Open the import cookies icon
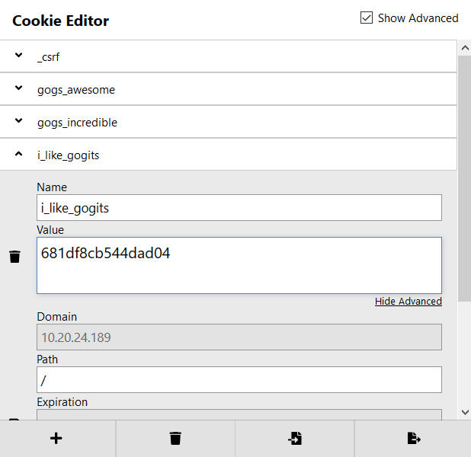471x457 pixels. click(295, 438)
